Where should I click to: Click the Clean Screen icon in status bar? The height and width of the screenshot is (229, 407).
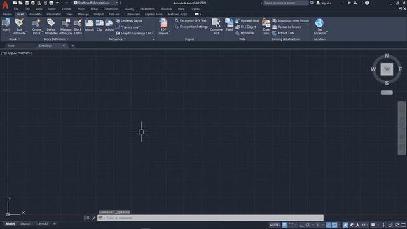[x=397, y=225]
